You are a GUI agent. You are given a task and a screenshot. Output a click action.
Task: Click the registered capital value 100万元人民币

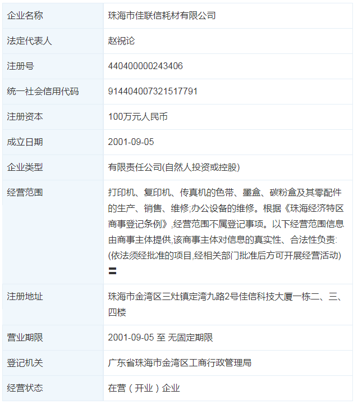coord(137,117)
